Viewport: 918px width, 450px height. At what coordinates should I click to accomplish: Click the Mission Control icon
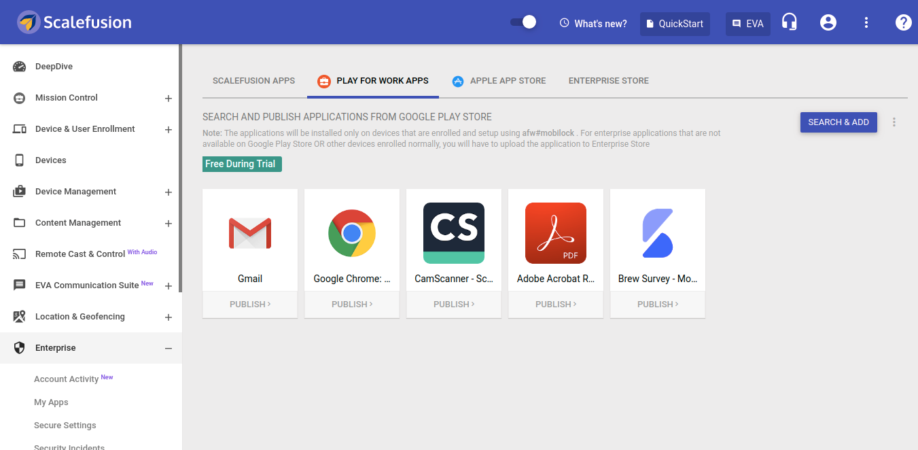20,98
